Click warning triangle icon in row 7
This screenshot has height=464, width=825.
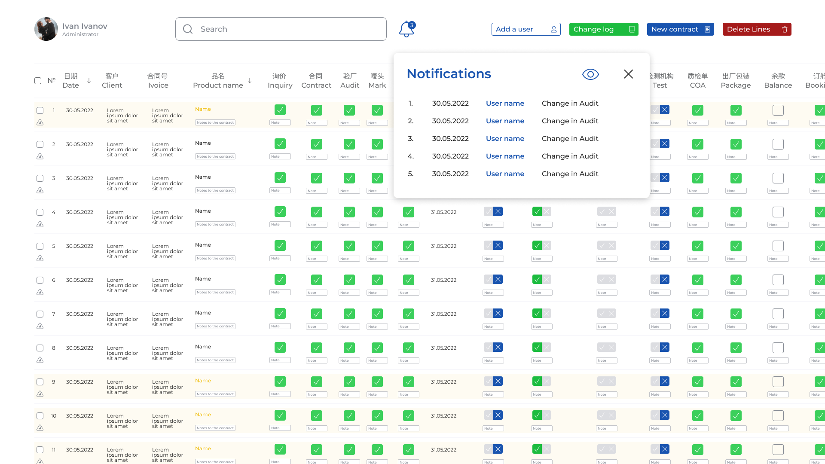click(x=40, y=326)
